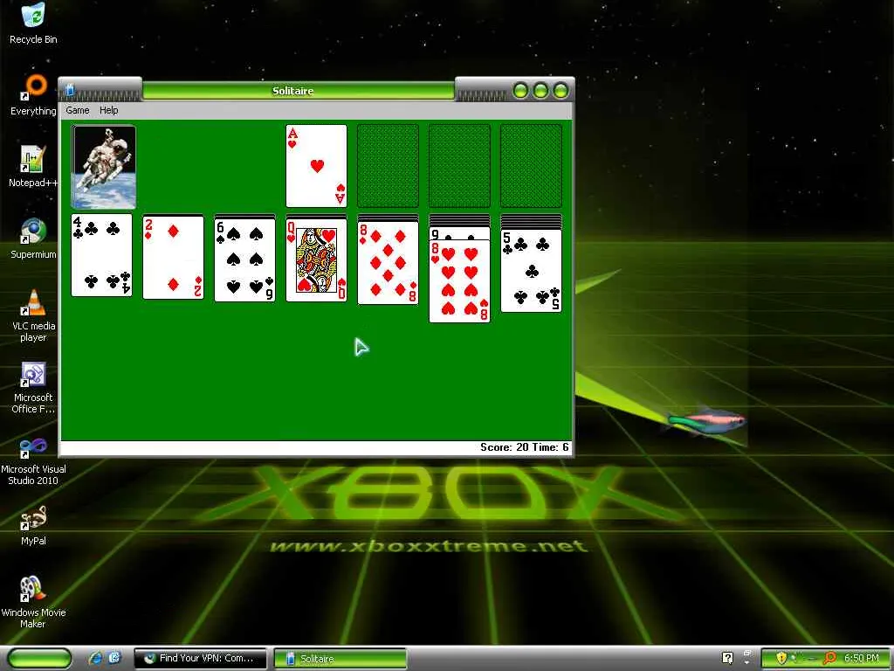Select the Queen of Hearts card

[316, 259]
